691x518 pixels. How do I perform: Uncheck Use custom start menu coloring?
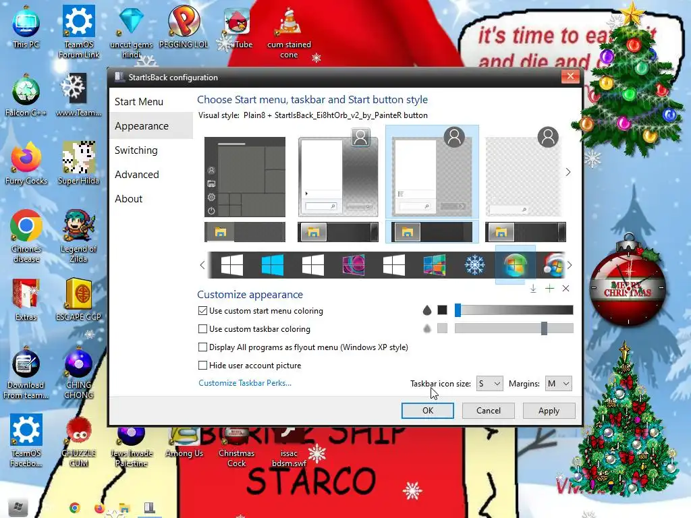202,310
